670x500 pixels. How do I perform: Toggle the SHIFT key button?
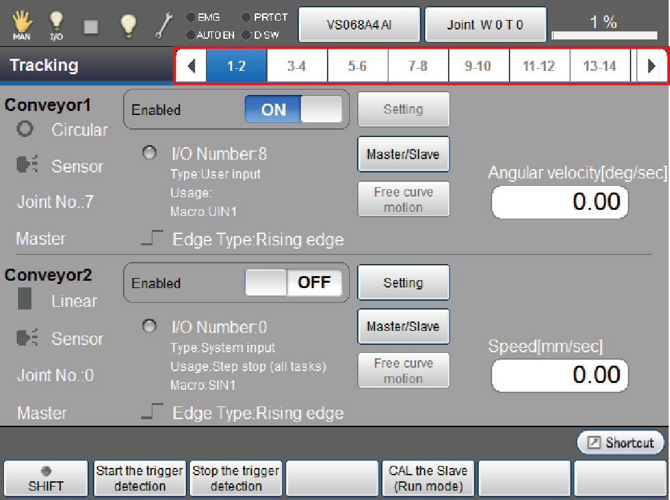[x=45, y=479]
